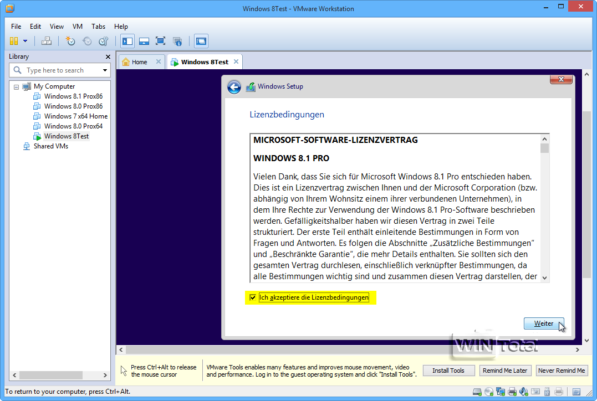Select the Windows 8Test tab

205,62
